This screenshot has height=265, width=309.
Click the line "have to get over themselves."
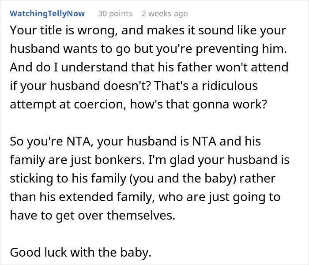coord(92,215)
